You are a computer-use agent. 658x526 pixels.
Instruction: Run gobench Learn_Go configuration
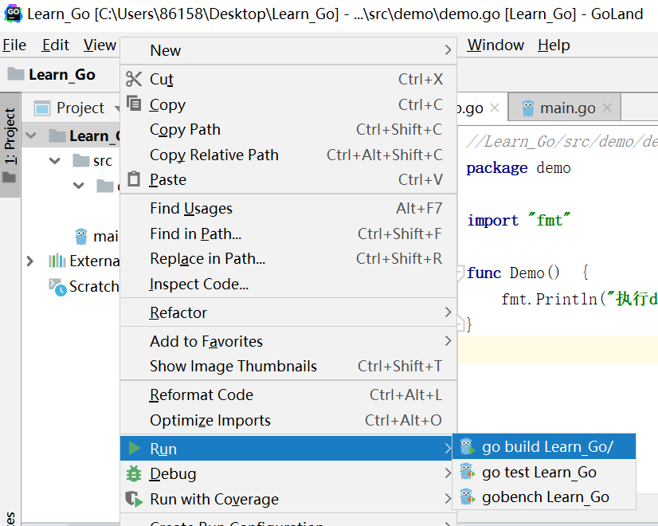coord(544,497)
